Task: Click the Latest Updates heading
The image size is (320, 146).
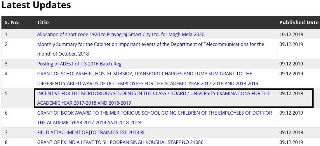Action: pos(36,5)
